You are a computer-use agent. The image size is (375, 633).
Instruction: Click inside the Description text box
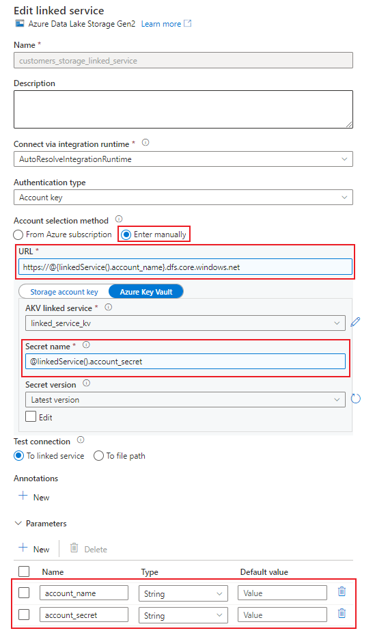point(183,109)
